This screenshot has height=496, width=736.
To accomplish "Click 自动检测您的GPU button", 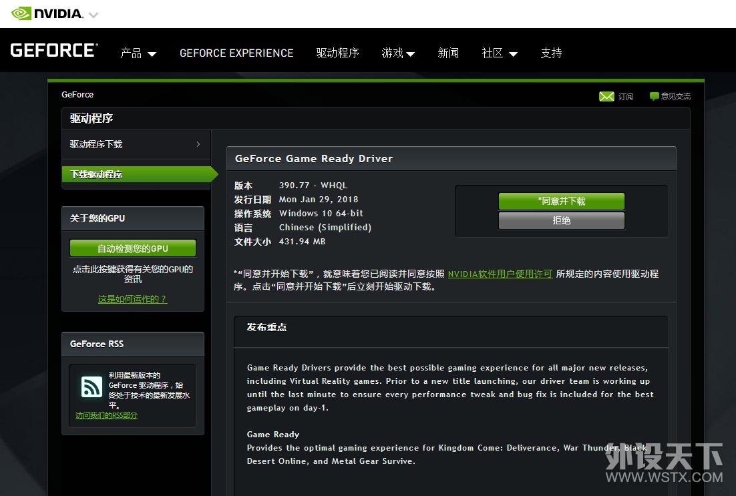I will click(x=133, y=248).
